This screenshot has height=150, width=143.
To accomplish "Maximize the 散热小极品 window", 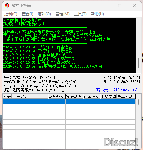I will [120, 6].
